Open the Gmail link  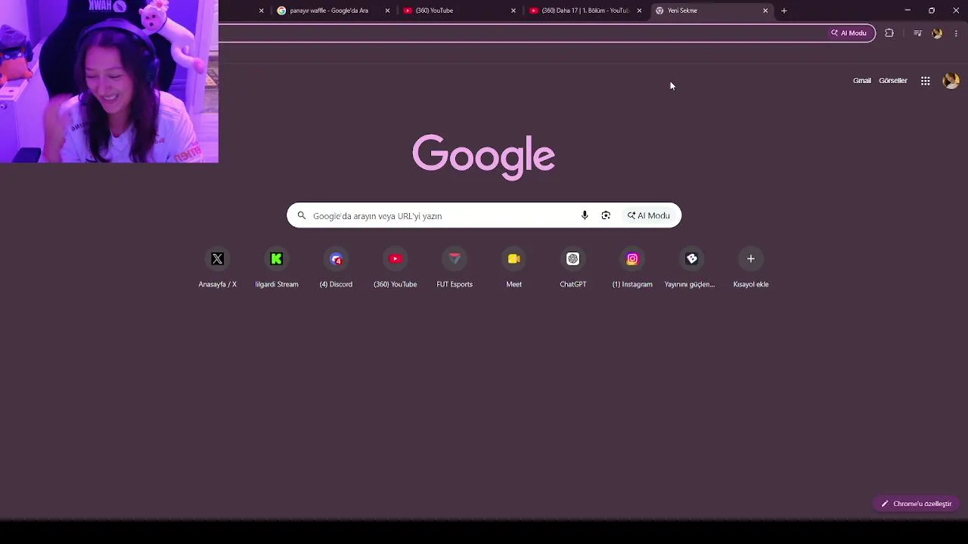coord(862,81)
